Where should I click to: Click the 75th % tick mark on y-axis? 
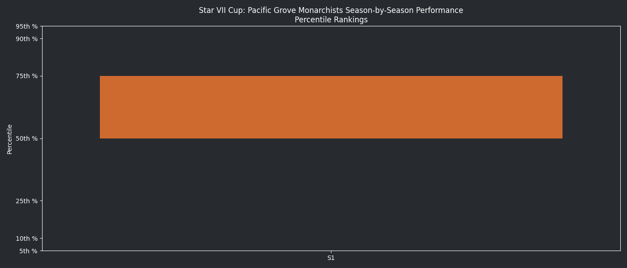[41, 76]
